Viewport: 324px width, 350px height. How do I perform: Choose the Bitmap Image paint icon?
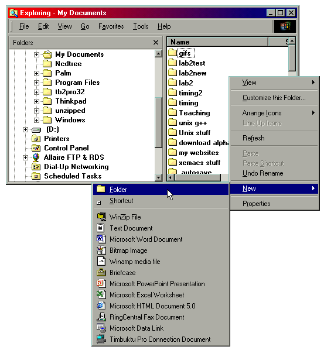click(x=101, y=250)
